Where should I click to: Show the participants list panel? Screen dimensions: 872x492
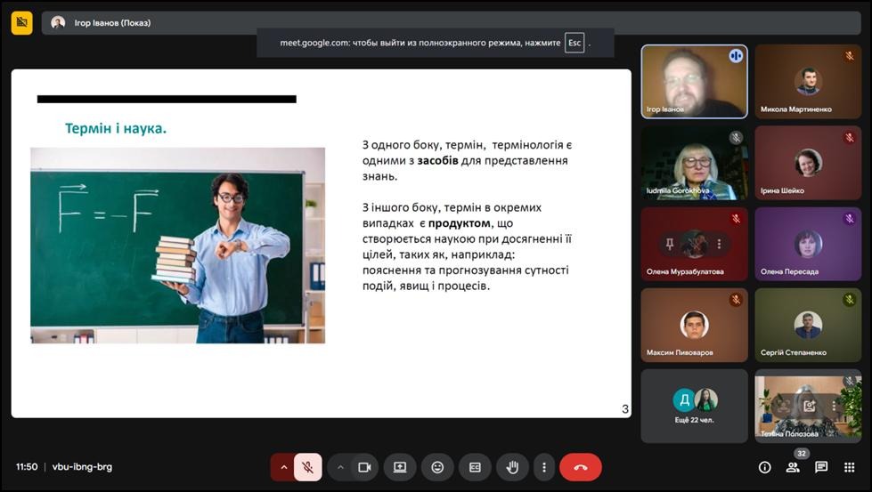pos(793,467)
